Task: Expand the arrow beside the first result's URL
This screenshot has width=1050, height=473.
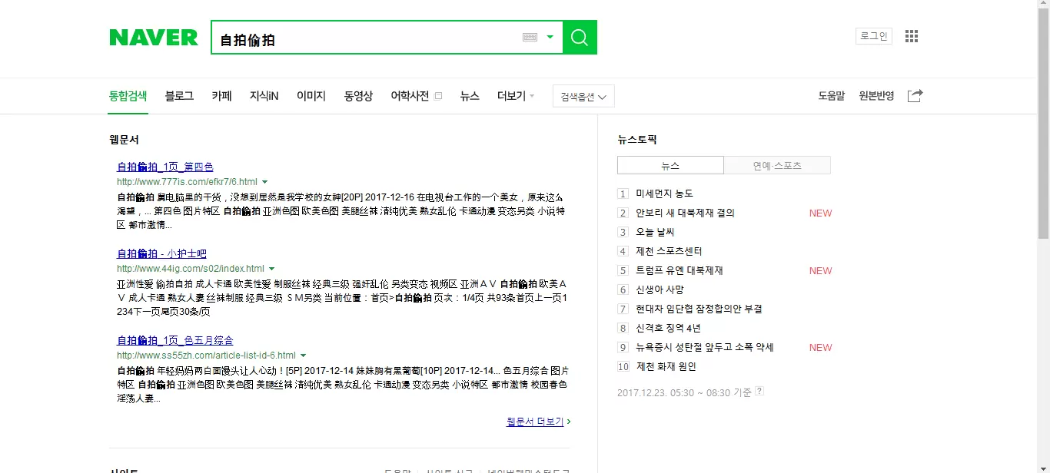Action: pyautogui.click(x=264, y=182)
